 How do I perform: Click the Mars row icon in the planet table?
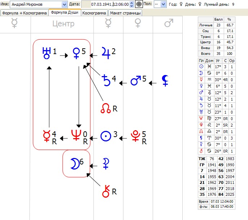201,92
